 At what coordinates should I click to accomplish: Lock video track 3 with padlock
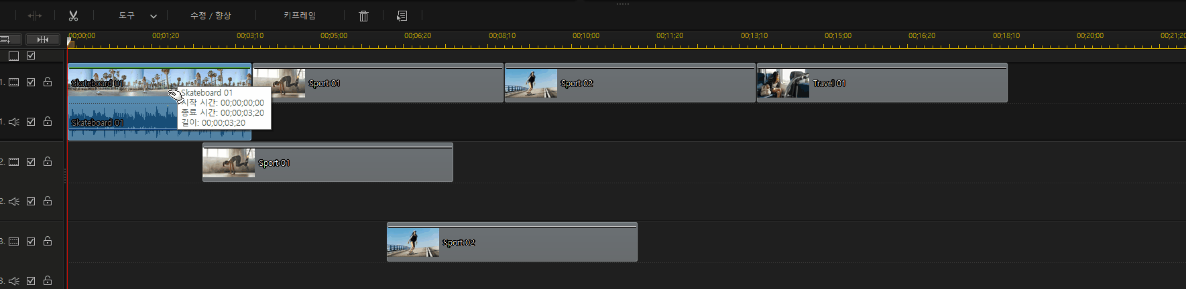[48, 241]
